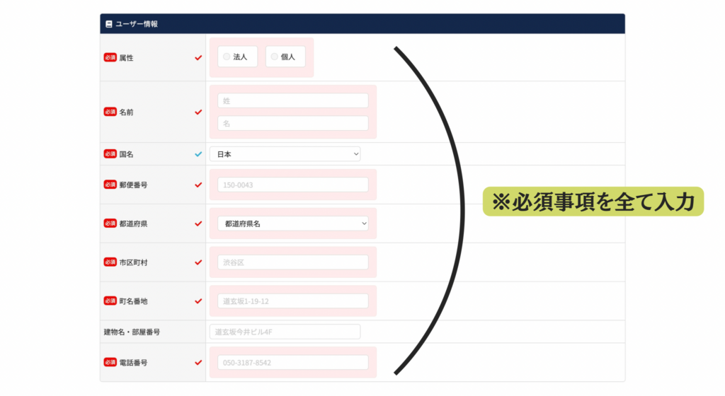Focus the 郵便番号 postal code field
Image resolution: width=725 pixels, height=396 pixels.
click(292, 185)
